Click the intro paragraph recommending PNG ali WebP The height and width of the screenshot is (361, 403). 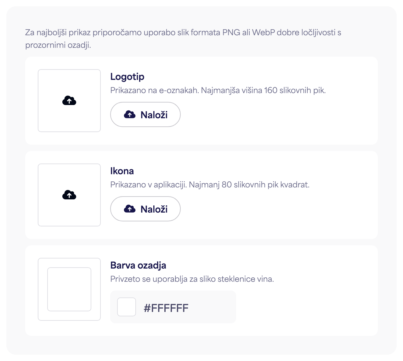pyautogui.click(x=183, y=39)
